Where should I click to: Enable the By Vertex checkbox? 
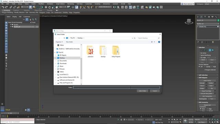(x=200, y=53)
